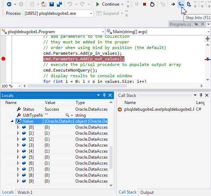The image size is (211, 196).
Task: Open Continue button dropdown arrow
Action: 122,4
